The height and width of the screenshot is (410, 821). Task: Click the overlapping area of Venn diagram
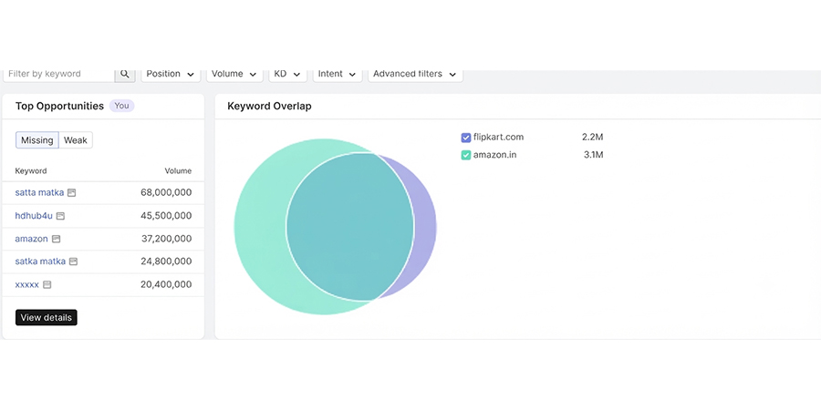(x=349, y=226)
